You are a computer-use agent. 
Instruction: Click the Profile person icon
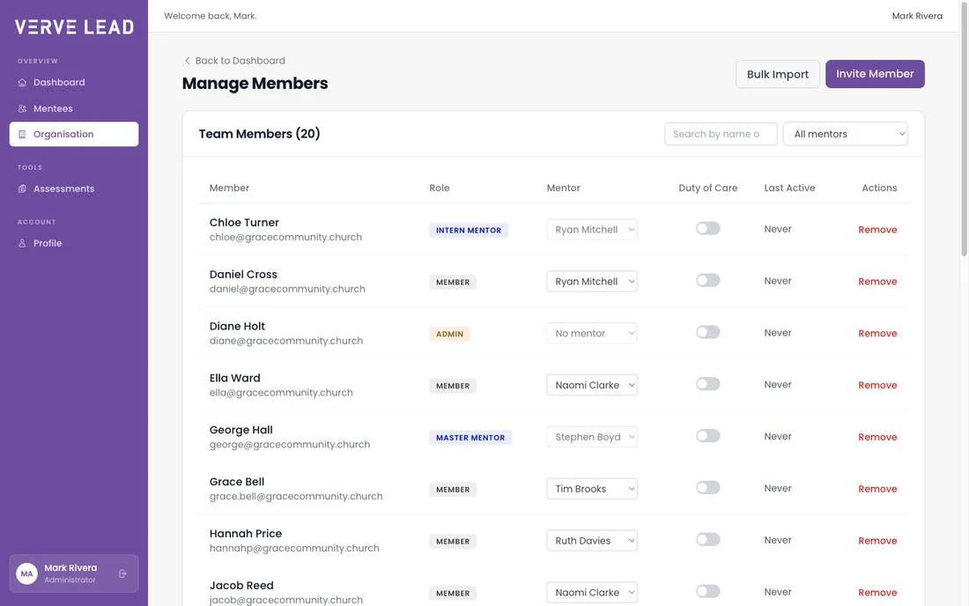click(x=22, y=243)
